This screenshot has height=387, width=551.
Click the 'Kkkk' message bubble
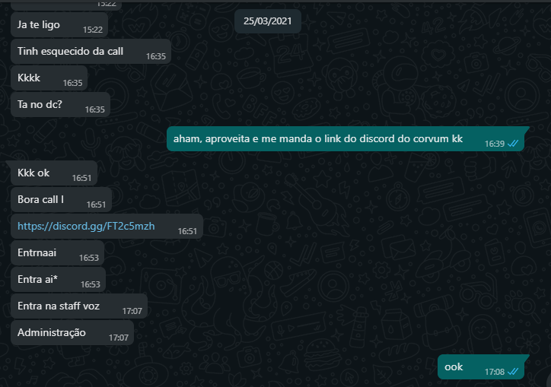pos(49,78)
